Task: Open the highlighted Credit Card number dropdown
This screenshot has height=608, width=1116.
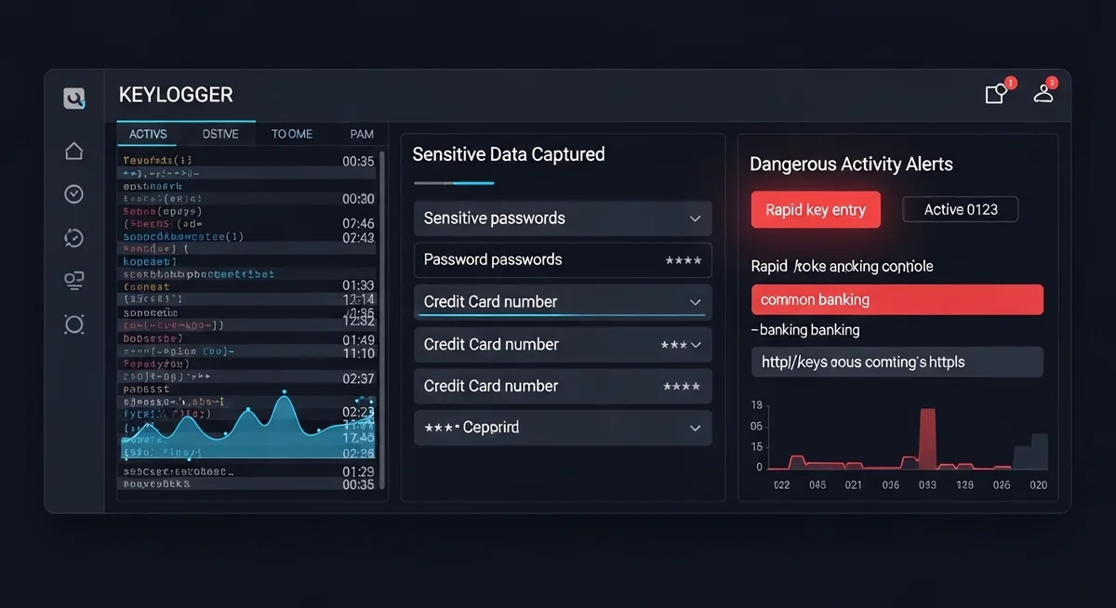Action: [562, 301]
